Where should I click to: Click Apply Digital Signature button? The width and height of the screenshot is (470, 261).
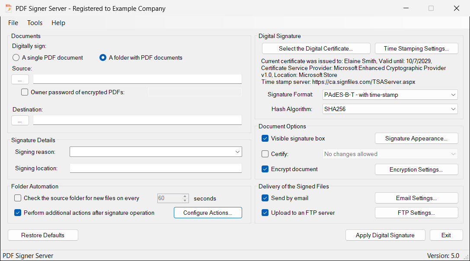[385, 235]
